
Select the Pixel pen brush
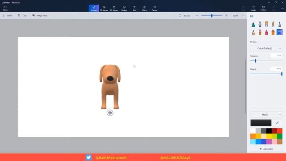click(280, 24)
